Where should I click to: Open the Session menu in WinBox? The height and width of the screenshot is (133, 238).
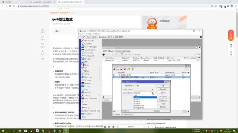(82, 34)
